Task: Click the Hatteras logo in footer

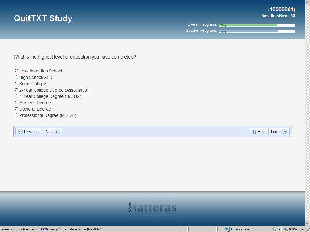Action: click(153, 207)
